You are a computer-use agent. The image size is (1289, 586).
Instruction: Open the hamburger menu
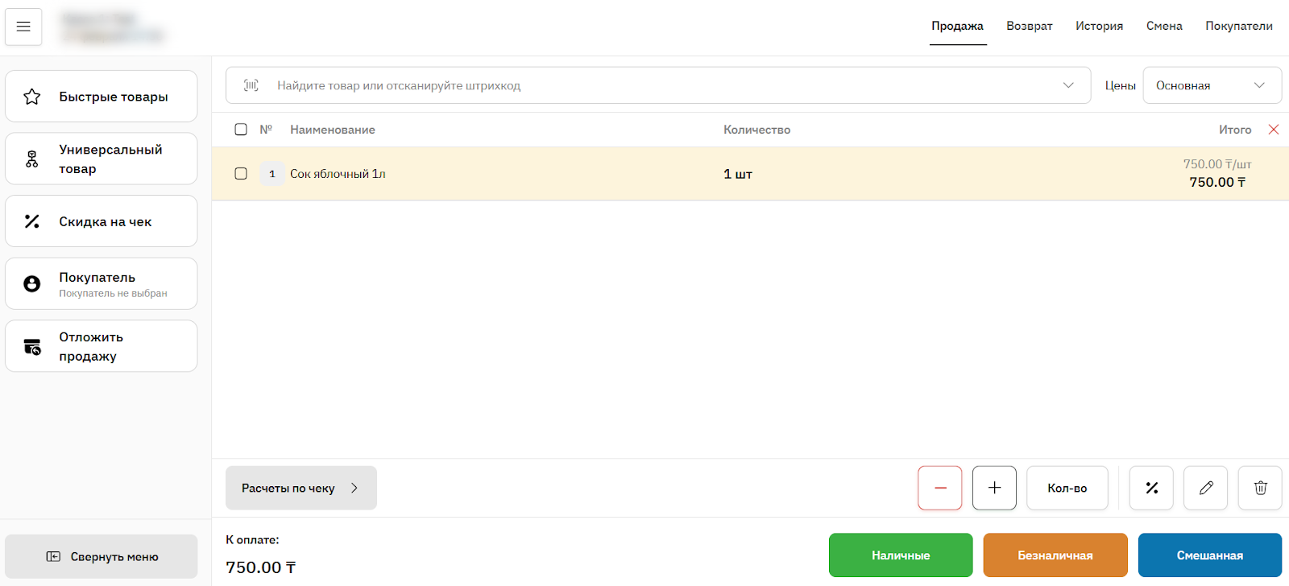tap(23, 27)
